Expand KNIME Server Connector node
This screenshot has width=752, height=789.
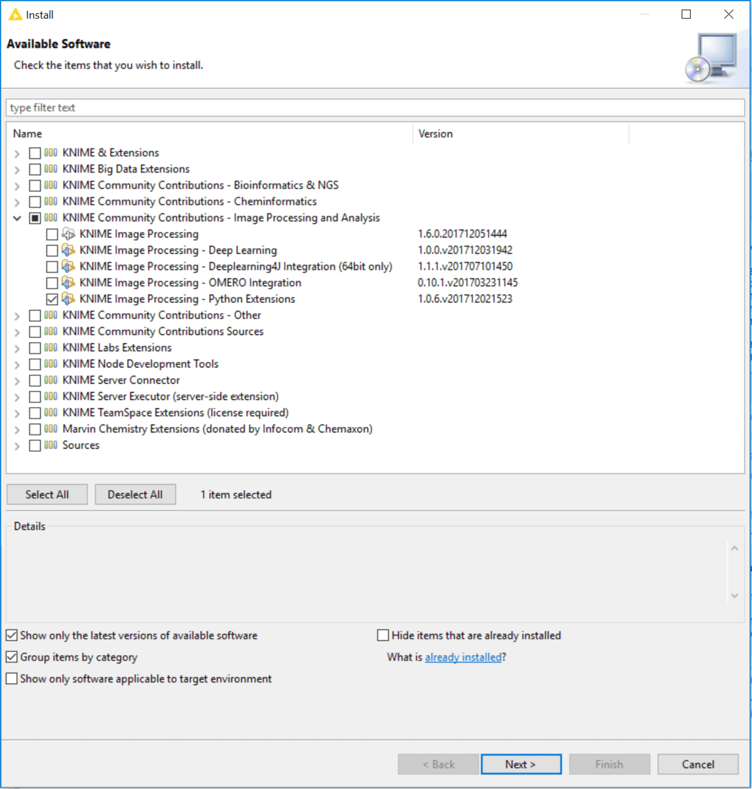[17, 381]
